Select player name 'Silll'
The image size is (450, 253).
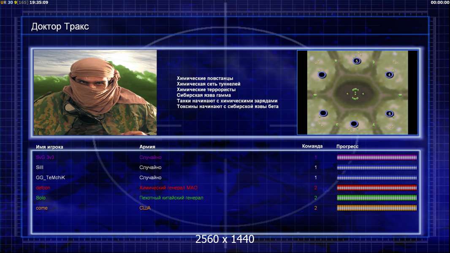[x=40, y=167]
